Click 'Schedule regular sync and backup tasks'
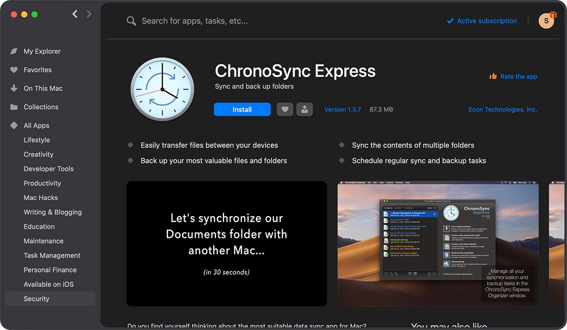Viewport: 567px width, 330px height. (419, 160)
